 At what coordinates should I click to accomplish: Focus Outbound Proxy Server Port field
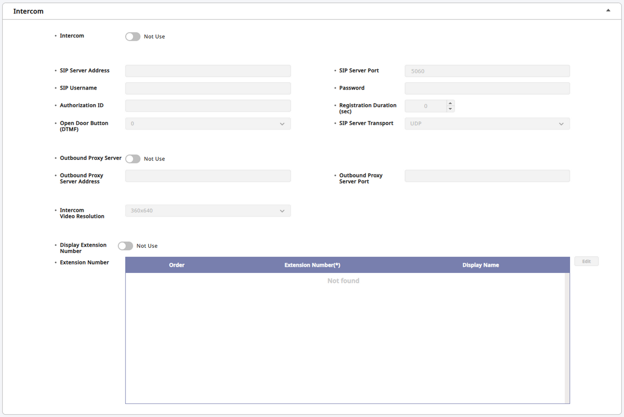(x=487, y=176)
